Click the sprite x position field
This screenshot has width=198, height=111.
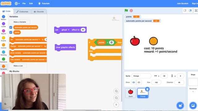coord(164,76)
